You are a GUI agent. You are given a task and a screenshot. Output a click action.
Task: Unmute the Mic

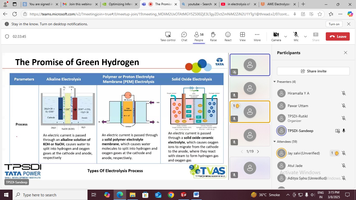coord(296,36)
